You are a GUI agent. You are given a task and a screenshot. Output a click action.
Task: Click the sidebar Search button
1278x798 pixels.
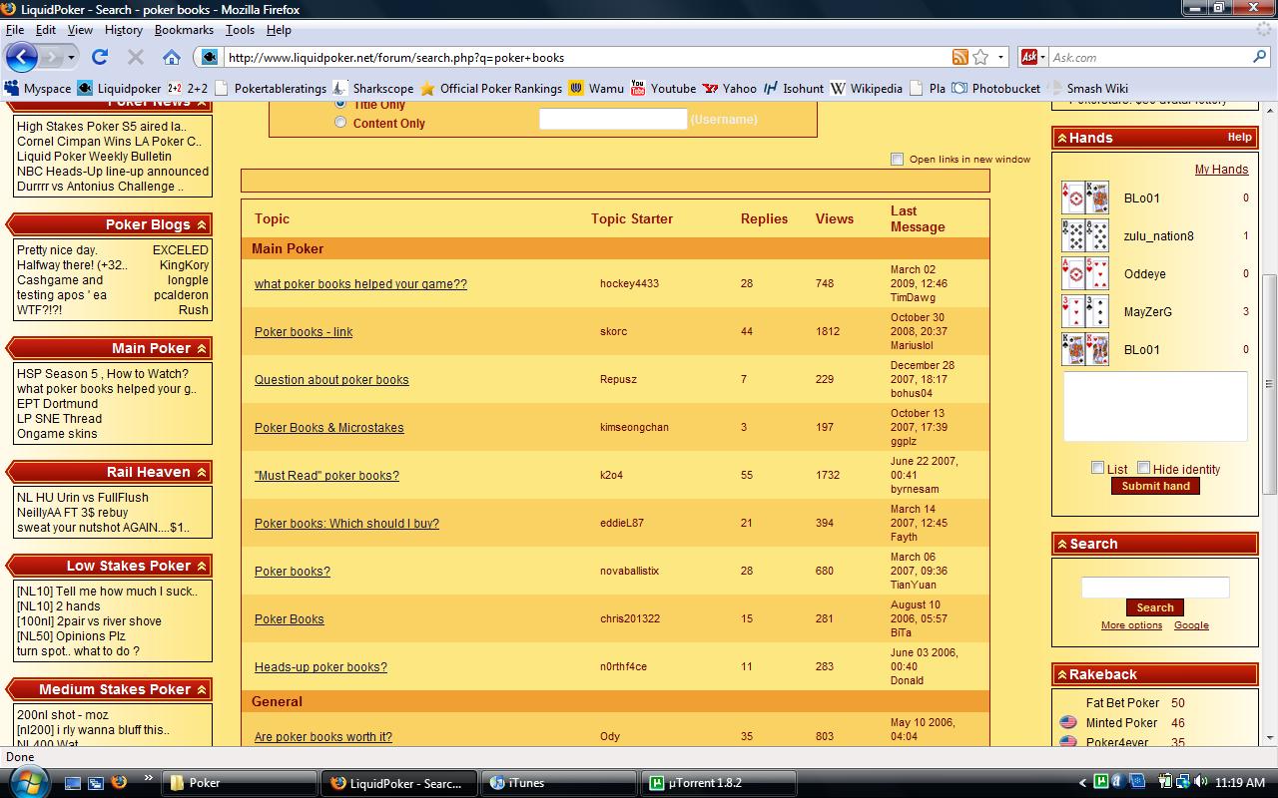[1155, 607]
